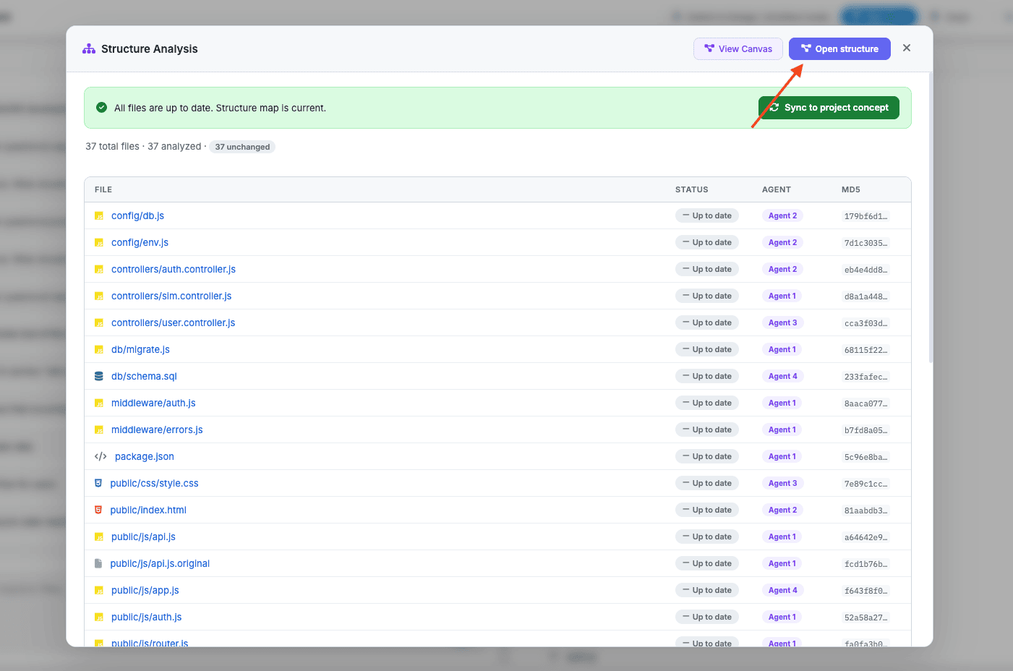The height and width of the screenshot is (671, 1013).
Task: Click the JS file icon beside config/env.js
Action: click(x=99, y=243)
